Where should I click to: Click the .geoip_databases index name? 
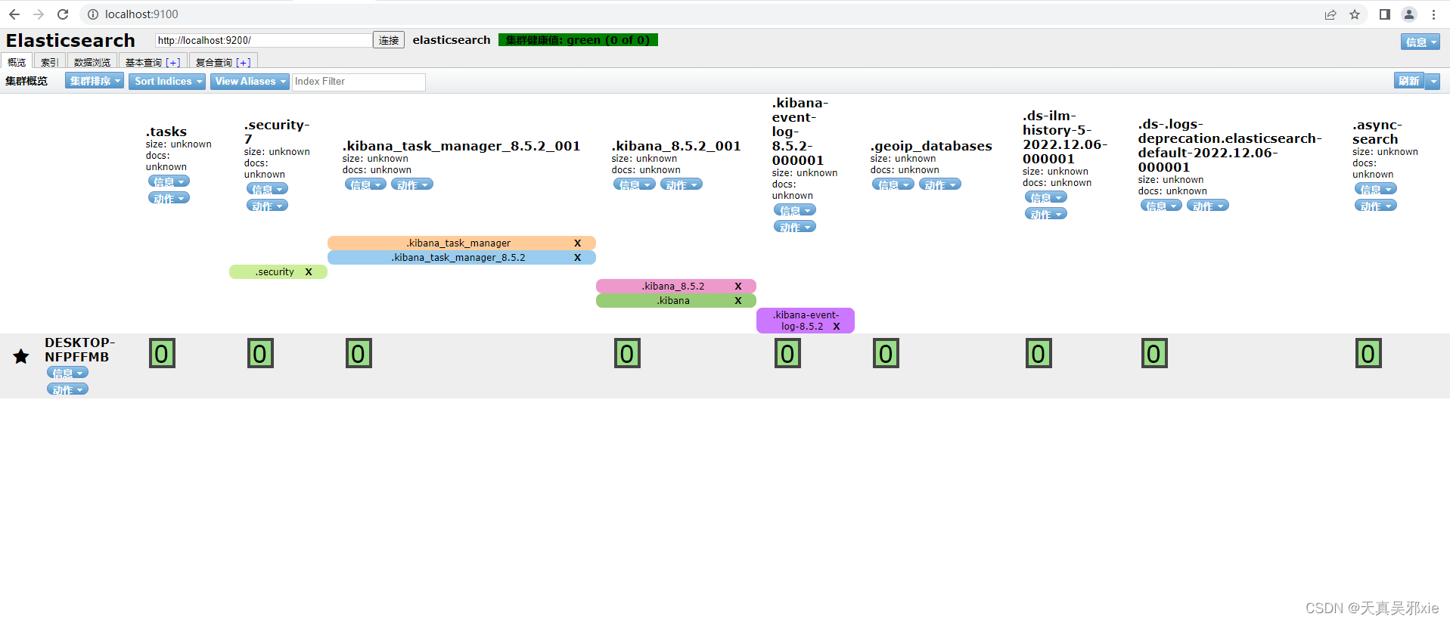[931, 146]
